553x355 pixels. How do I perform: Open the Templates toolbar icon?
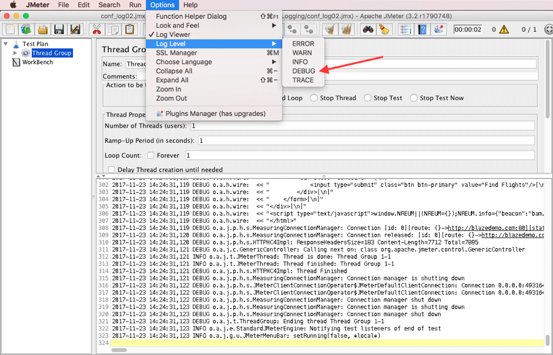pos(26,29)
